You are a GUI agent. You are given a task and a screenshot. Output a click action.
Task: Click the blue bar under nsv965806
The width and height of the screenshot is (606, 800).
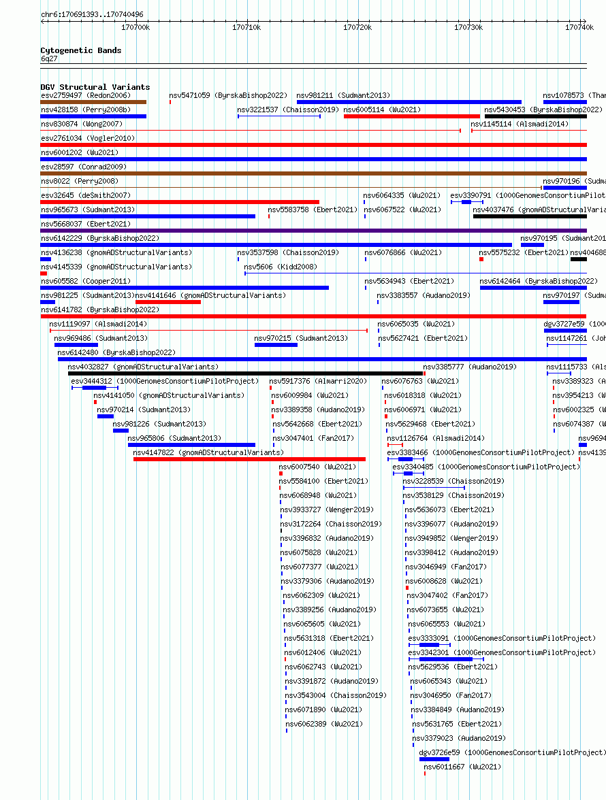(191, 445)
